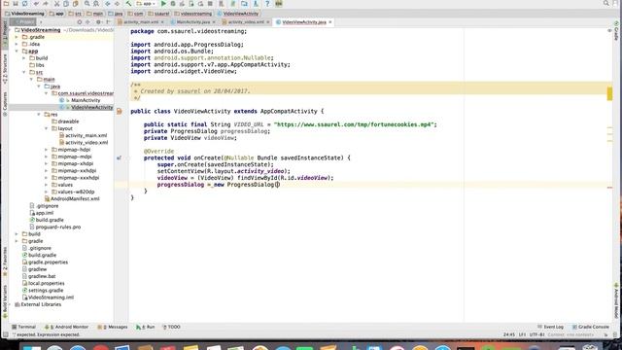Collapse the res folder
622x350 pixels.
pos(39,115)
